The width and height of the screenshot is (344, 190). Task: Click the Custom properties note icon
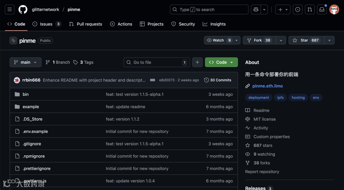(x=247, y=137)
